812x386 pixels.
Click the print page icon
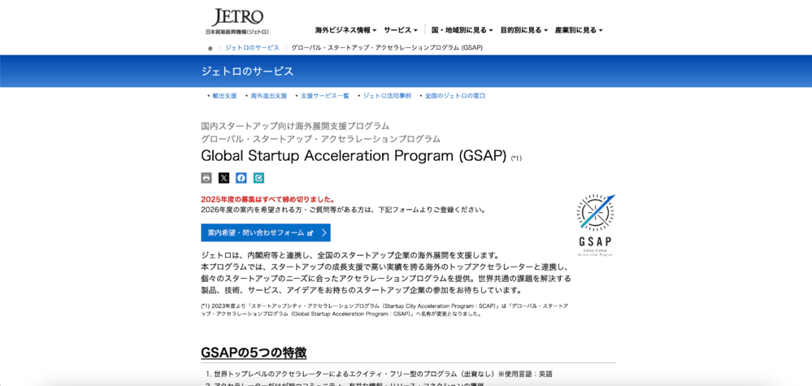pyautogui.click(x=206, y=178)
